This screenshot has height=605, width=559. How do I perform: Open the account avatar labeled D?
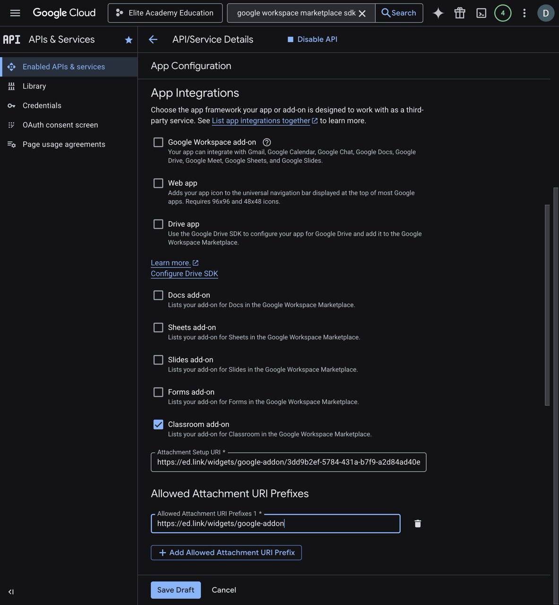coord(546,13)
